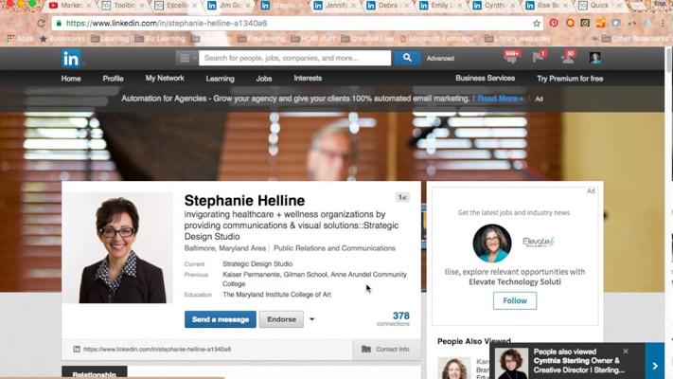This screenshot has height=379, width=673.
Task: Click the 1st degree connection badge
Action: pos(402,198)
